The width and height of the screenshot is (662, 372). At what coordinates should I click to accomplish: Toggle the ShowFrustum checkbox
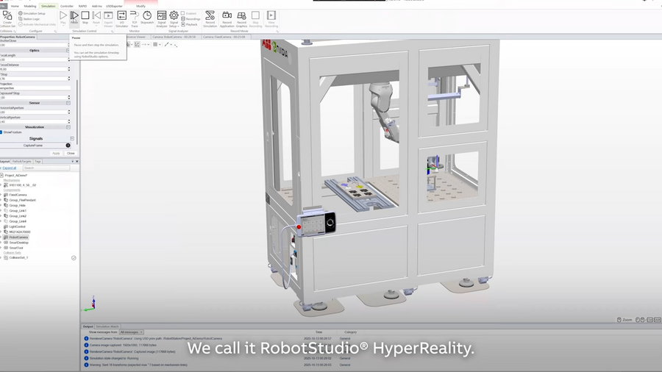pos(1,132)
